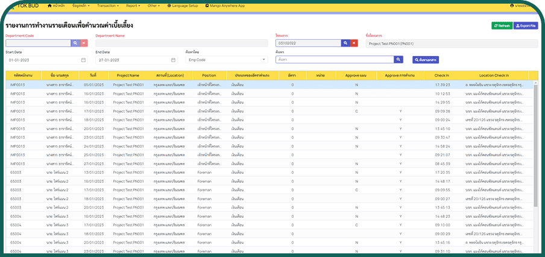
Task: Click the Export File button
Action: (x=526, y=26)
